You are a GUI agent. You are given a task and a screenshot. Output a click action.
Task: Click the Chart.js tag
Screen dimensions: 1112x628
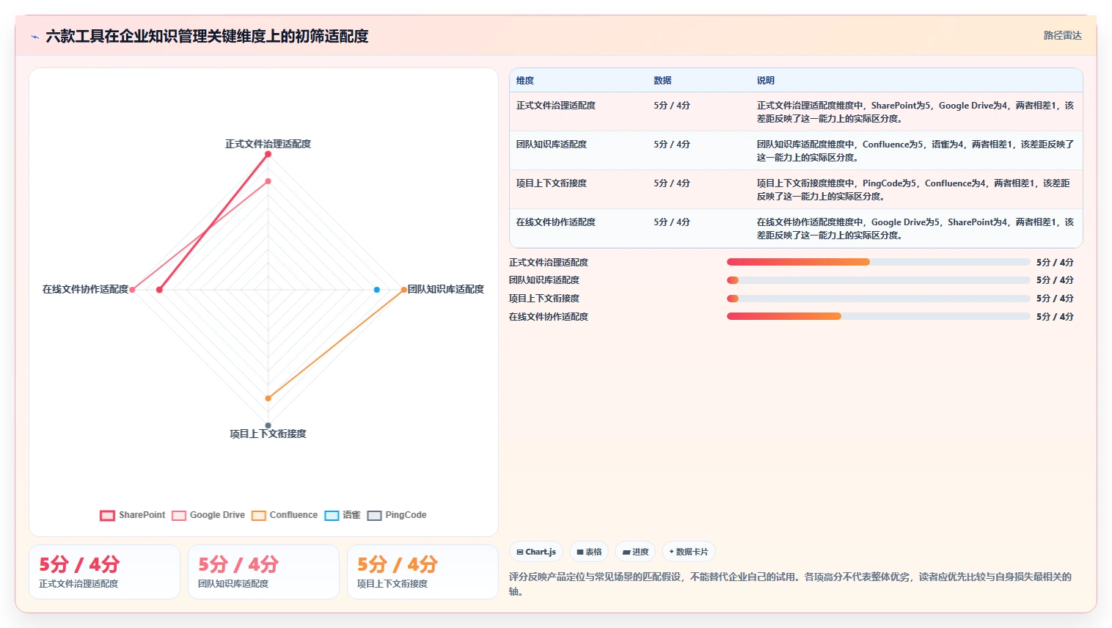tap(536, 552)
